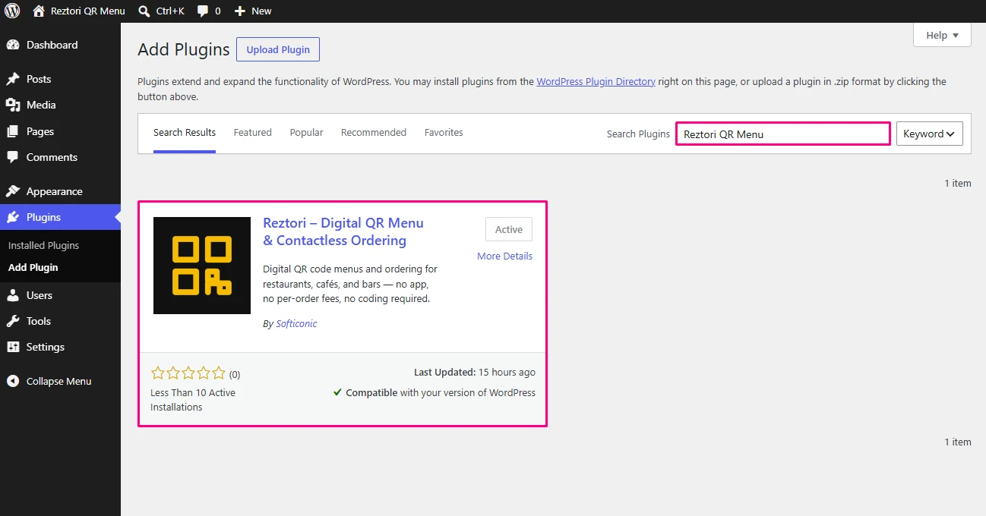Click the Dashboard label in sidebar

[x=52, y=45]
